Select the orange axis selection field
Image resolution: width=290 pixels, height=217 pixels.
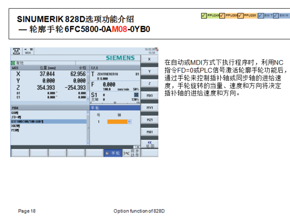(x=117, y=122)
